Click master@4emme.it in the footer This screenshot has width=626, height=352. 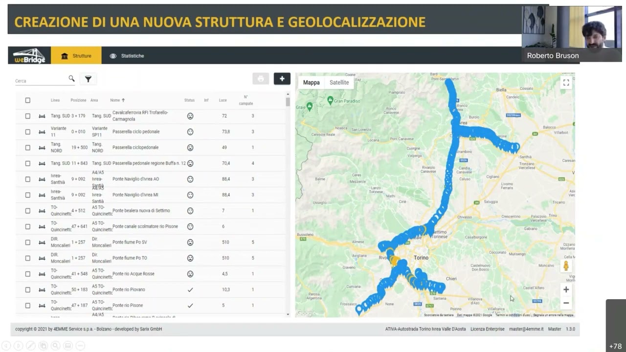[526, 329]
